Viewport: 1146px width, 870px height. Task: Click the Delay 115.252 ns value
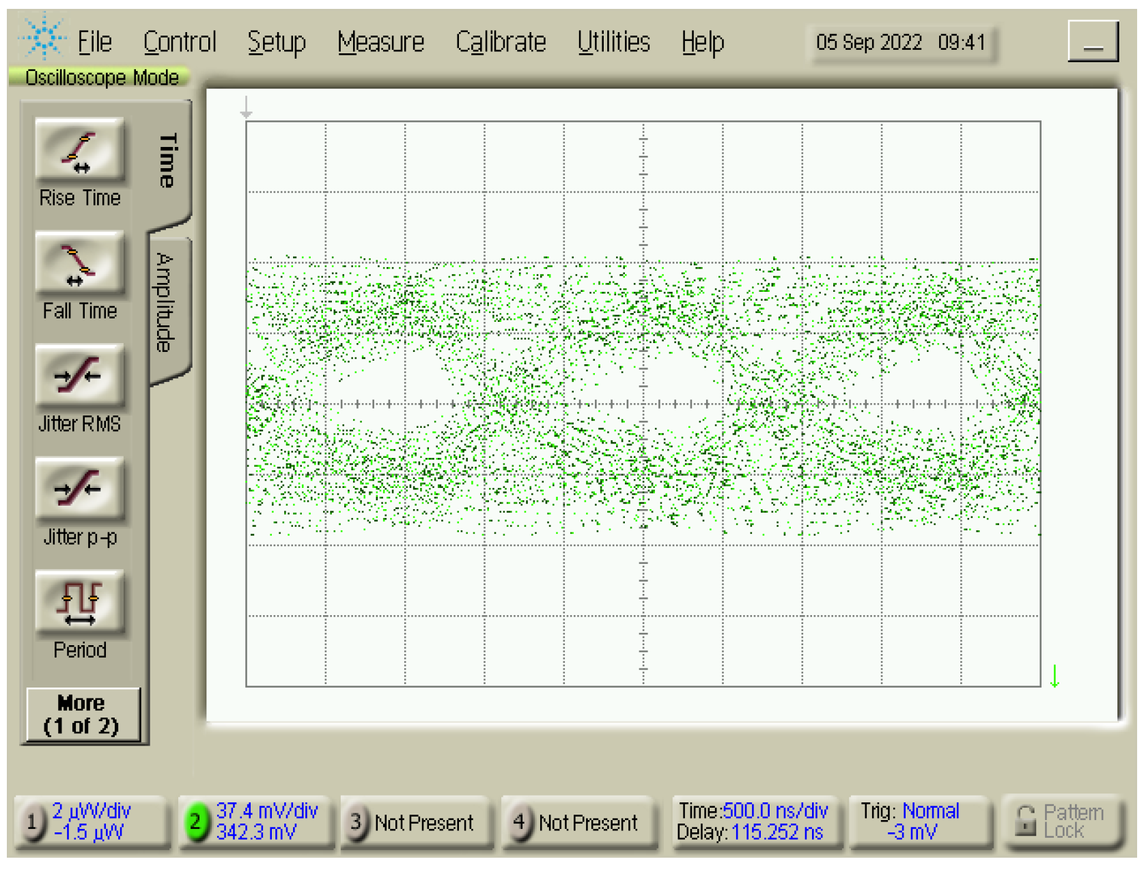click(x=777, y=832)
